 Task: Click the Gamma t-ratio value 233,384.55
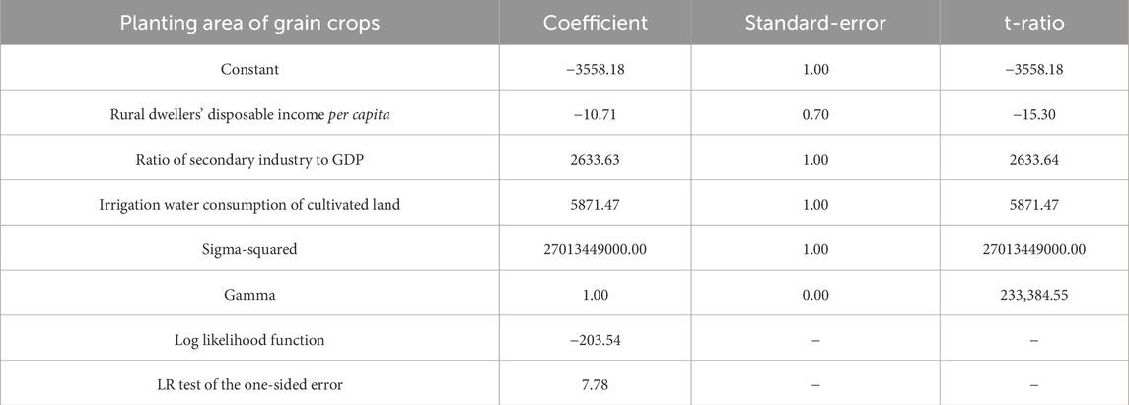[x=1034, y=295]
